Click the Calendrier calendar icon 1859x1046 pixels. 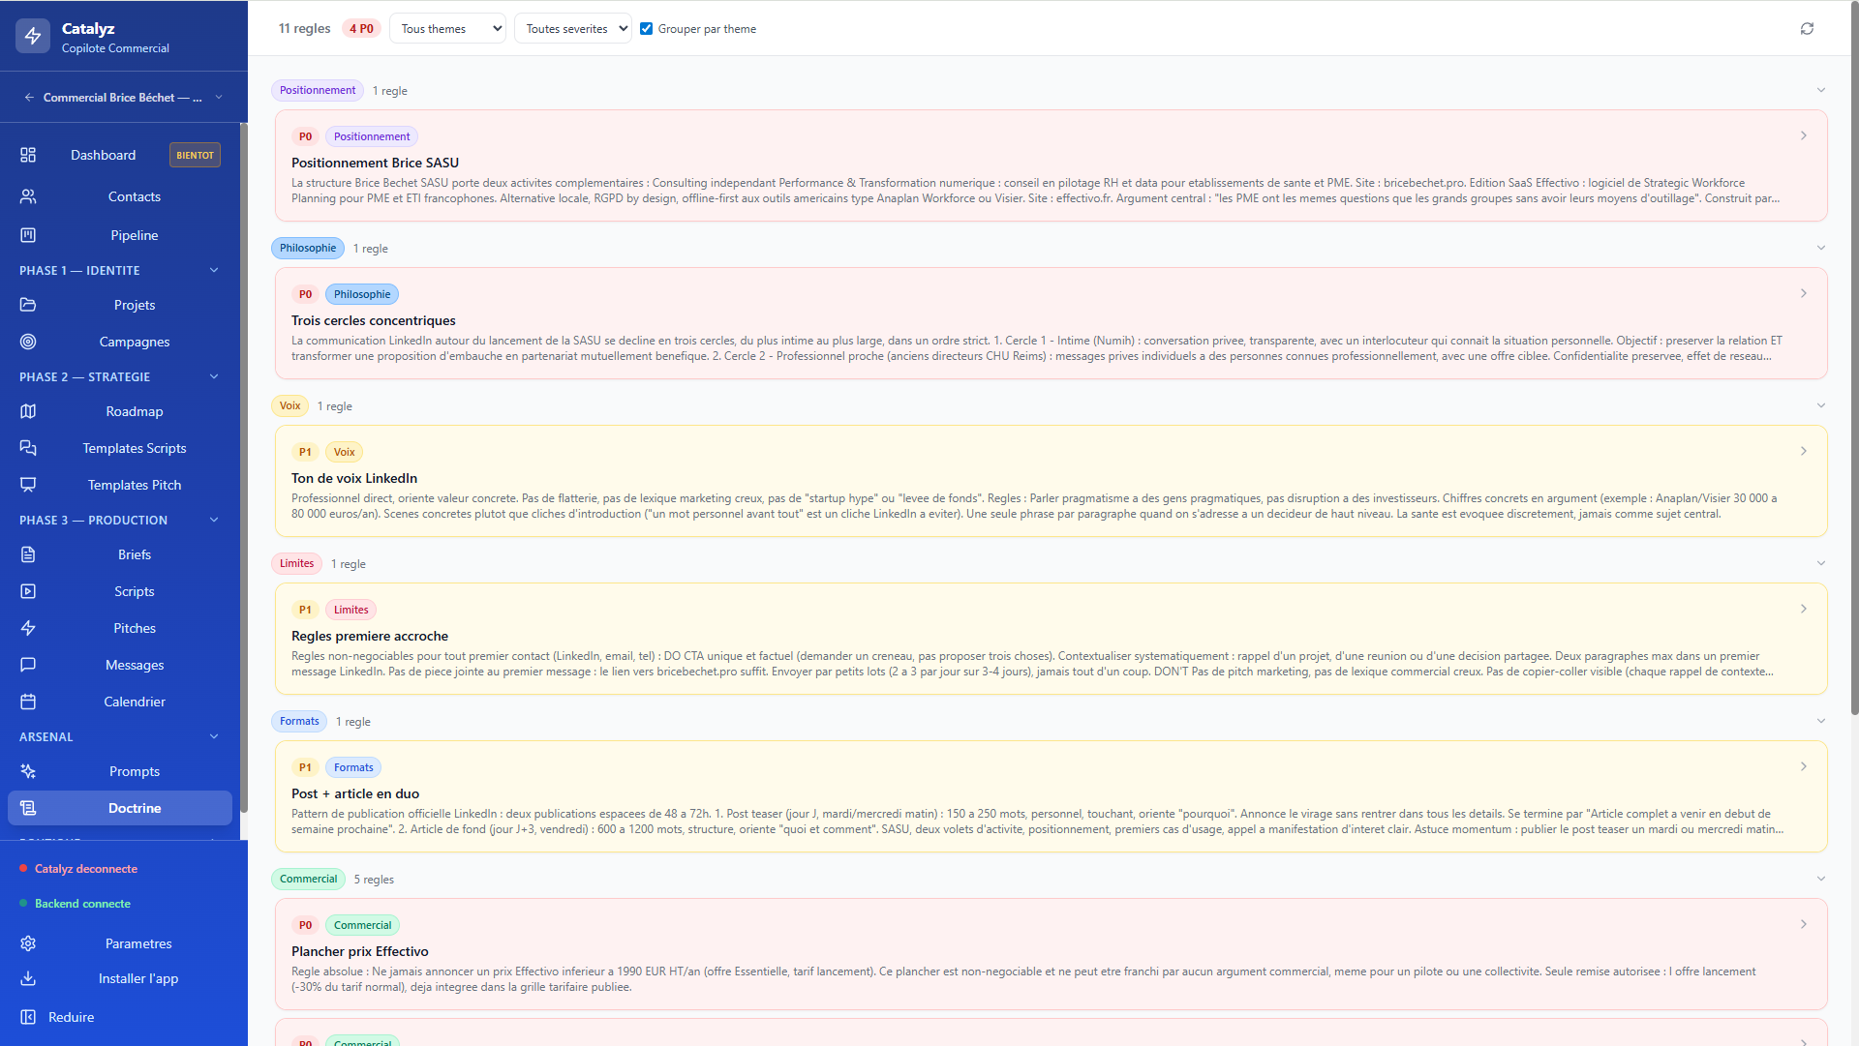click(x=28, y=702)
